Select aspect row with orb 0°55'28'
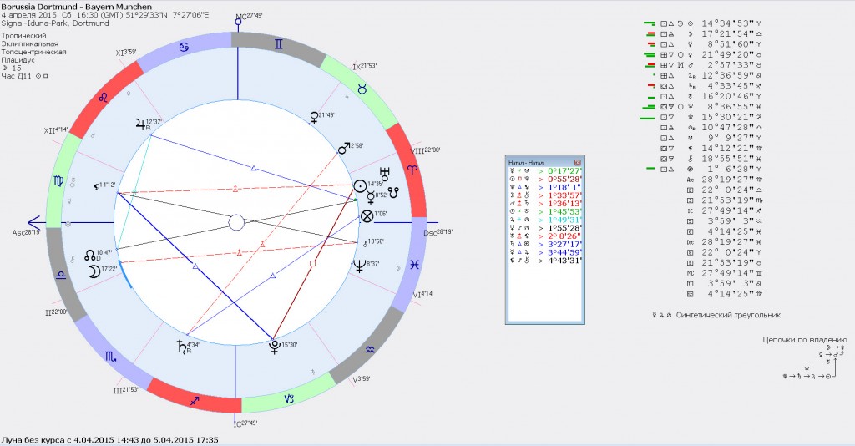Viewport: 855px width, 446px height. coord(544,179)
